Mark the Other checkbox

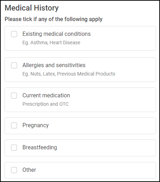[x=14, y=170]
